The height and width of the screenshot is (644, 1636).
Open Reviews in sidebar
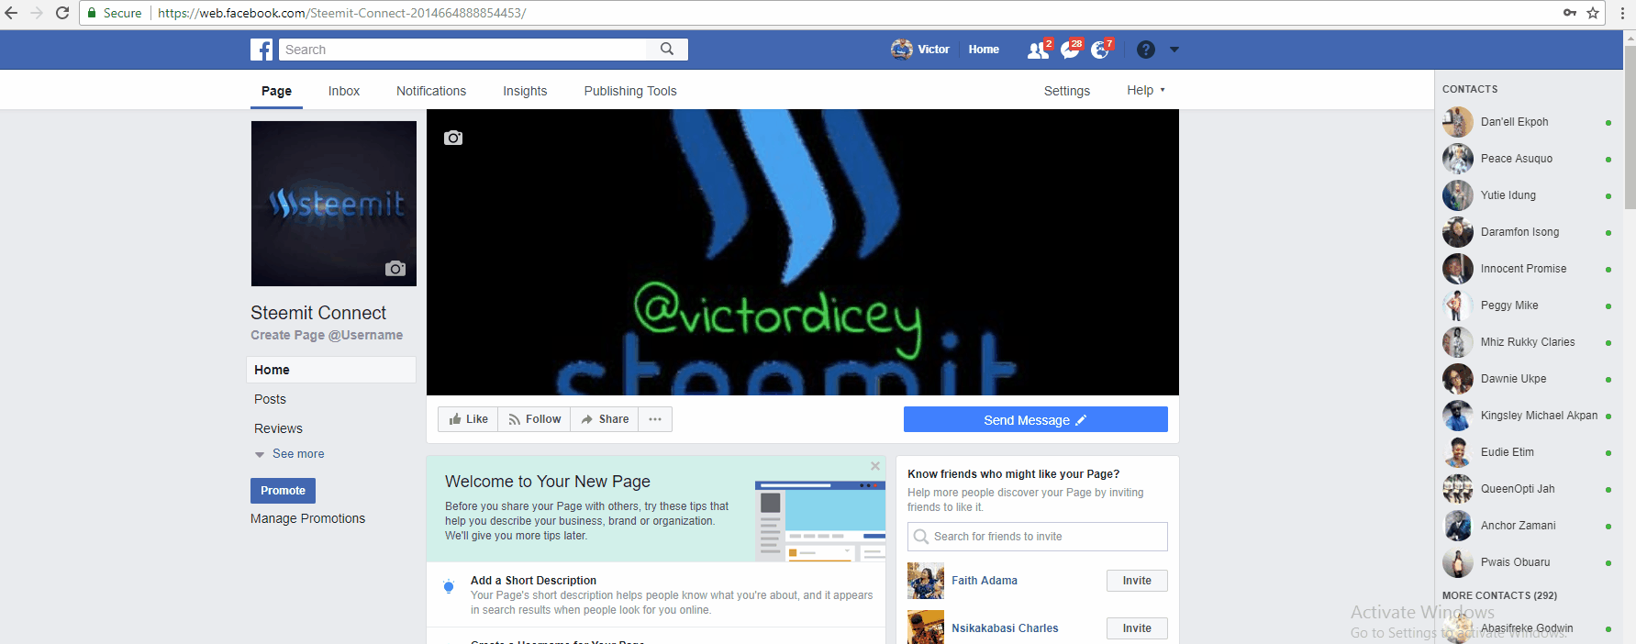[278, 428]
